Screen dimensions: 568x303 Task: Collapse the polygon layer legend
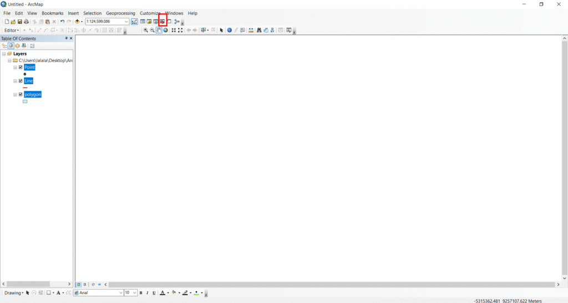point(15,95)
